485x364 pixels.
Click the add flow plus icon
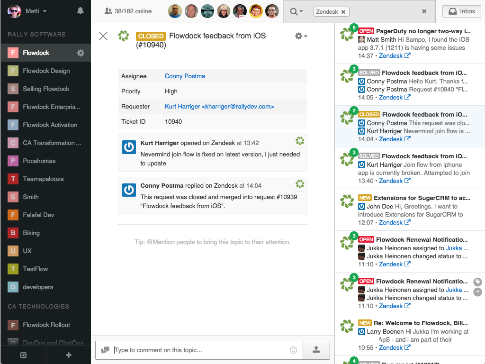tap(68, 355)
